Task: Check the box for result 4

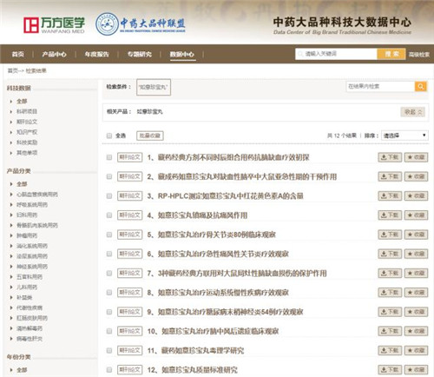Action: coord(109,215)
